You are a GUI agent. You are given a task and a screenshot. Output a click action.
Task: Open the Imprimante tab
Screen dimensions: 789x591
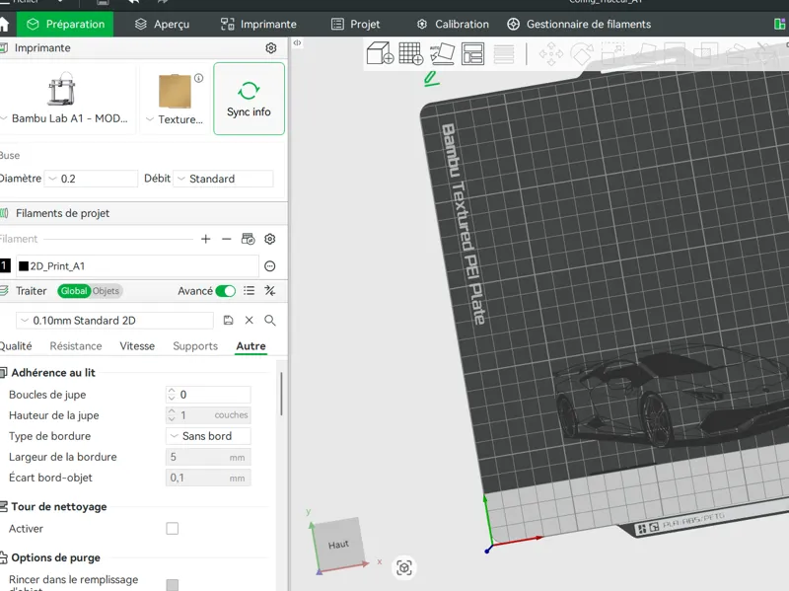(x=258, y=24)
